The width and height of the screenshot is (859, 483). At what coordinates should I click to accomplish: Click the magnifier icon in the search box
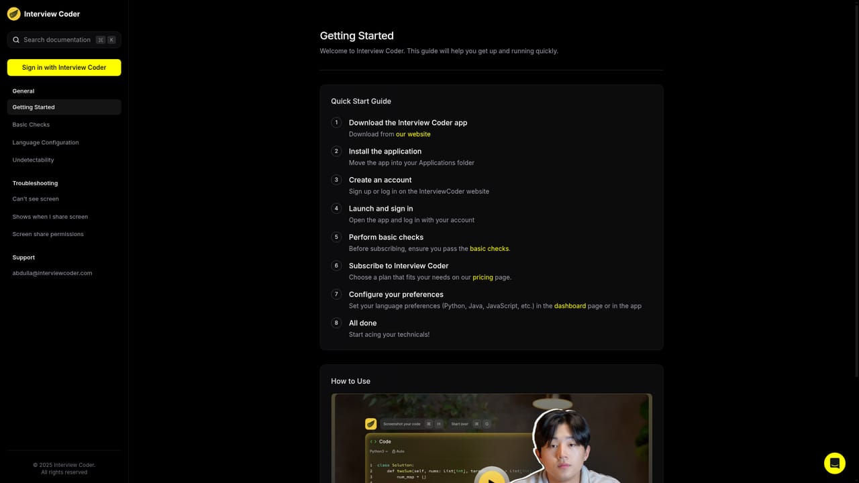[x=16, y=40]
